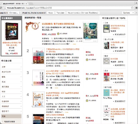
Task: Open the What If book title link in the right panel
Action: 118,113
